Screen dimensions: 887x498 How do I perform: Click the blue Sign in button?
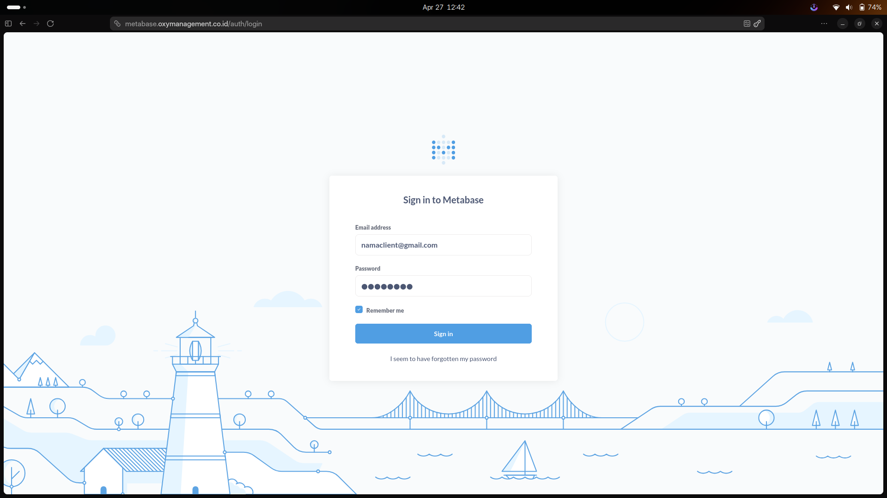(x=443, y=334)
